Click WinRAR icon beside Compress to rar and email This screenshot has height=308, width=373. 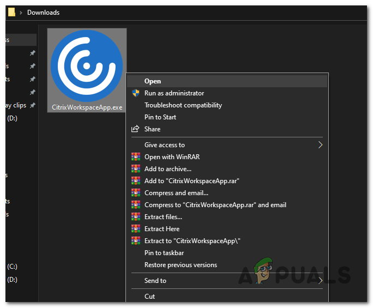(136, 205)
